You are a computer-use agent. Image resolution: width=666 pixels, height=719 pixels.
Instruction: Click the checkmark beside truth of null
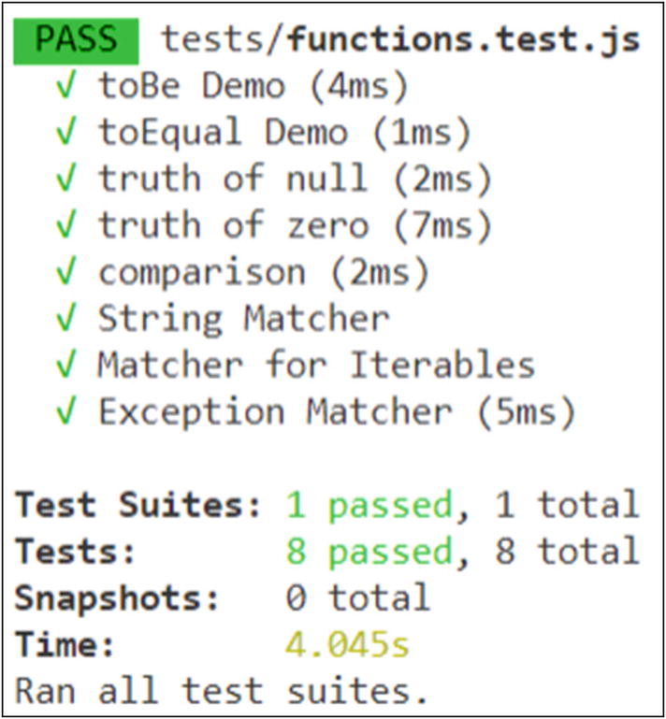pyautogui.click(x=65, y=179)
